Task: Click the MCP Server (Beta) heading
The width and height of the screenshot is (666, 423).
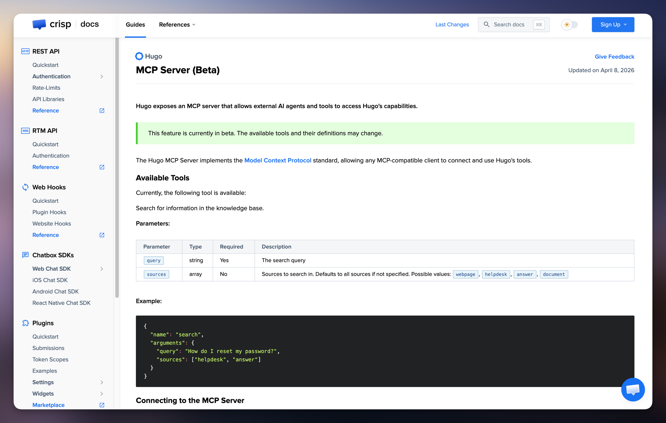Action: point(178,70)
